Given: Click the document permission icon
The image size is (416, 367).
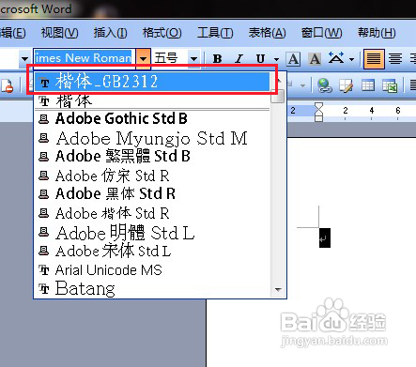Looking at the screenshot, I should pos(7,85).
